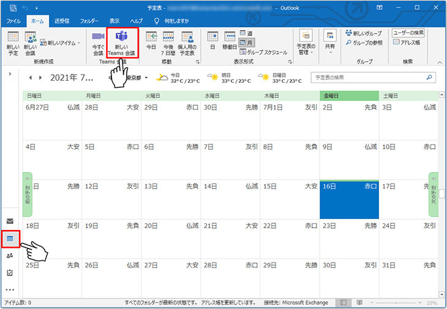The width and height of the screenshot is (447, 309).
Task: Open more navigation options (...)
Action: pyautogui.click(x=10, y=289)
